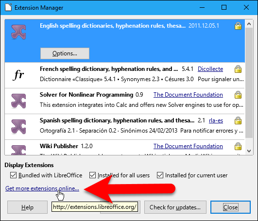Open Options for English spelling dictionaries

coord(65,53)
